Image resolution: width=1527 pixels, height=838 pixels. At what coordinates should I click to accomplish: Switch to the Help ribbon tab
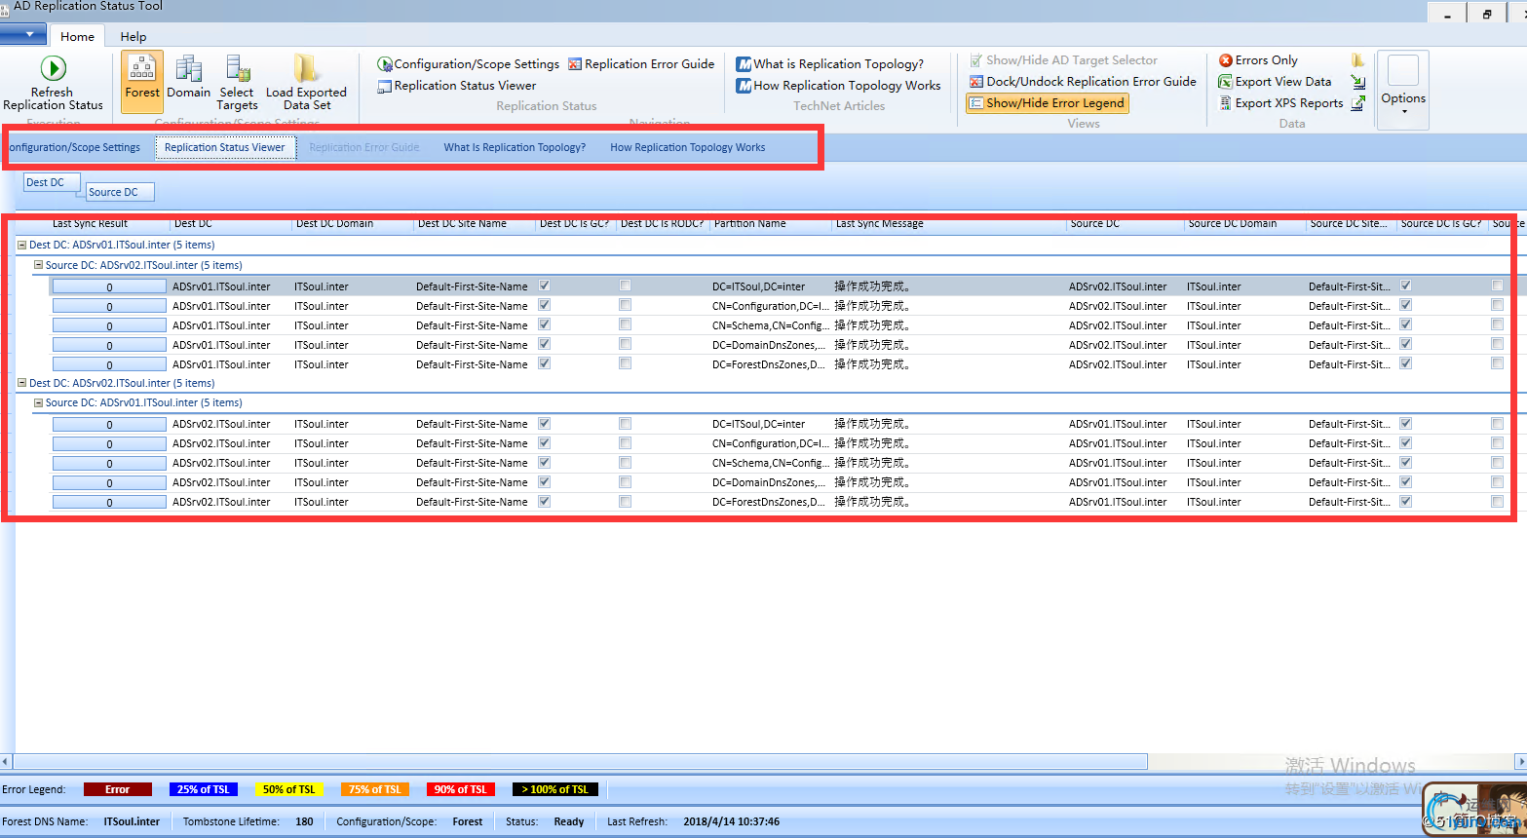134,37
